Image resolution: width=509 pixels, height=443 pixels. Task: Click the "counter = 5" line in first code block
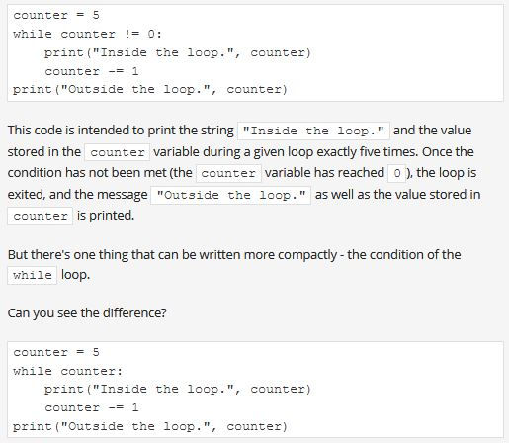pyautogui.click(x=56, y=15)
